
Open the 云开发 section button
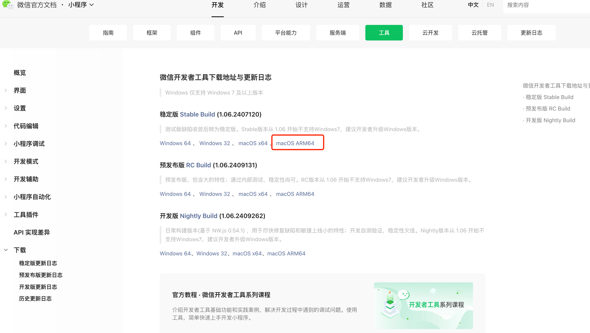coord(430,33)
